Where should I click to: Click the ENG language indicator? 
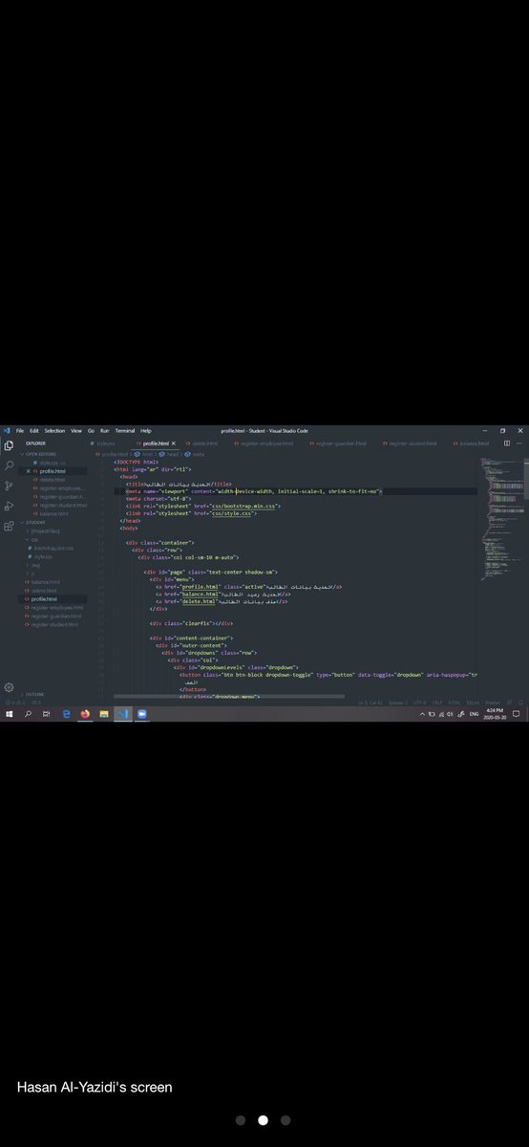[474, 714]
